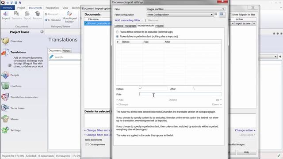The height and width of the screenshot is (159, 283).
Task: Open the People section icon
Action: tap(5, 75)
